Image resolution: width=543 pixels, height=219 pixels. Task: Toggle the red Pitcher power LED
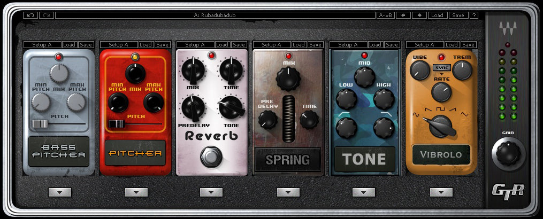click(x=135, y=57)
